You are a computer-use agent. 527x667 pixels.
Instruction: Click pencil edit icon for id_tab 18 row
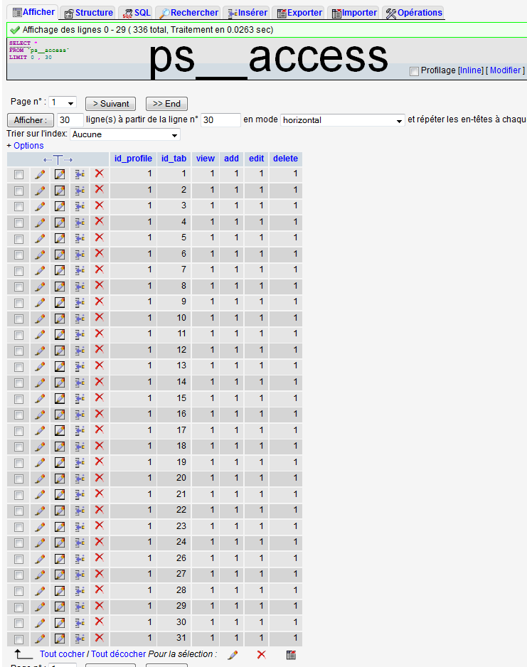point(40,447)
